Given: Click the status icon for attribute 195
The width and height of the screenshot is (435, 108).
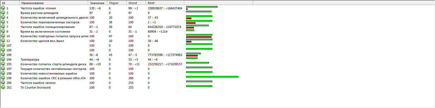Looking at the screenshot, I should 3,64.
